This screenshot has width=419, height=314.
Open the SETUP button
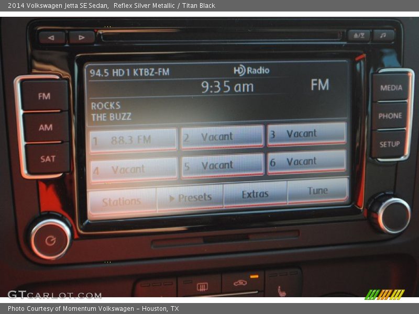click(389, 144)
